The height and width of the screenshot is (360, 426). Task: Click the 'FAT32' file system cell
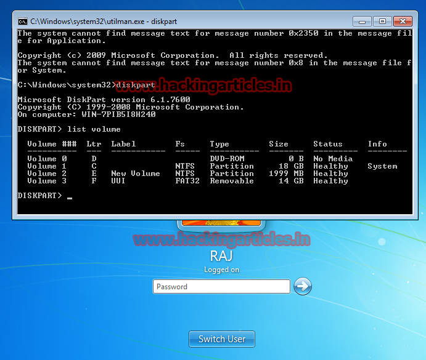[187, 181]
